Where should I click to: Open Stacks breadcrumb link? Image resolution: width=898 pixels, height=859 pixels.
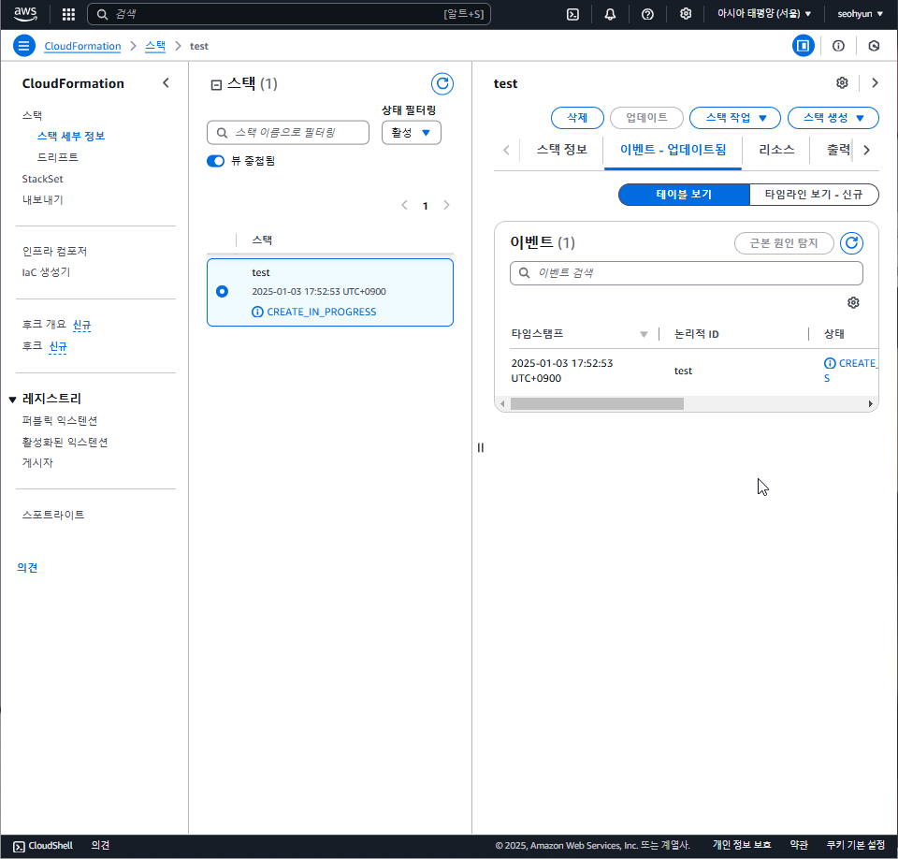[155, 47]
